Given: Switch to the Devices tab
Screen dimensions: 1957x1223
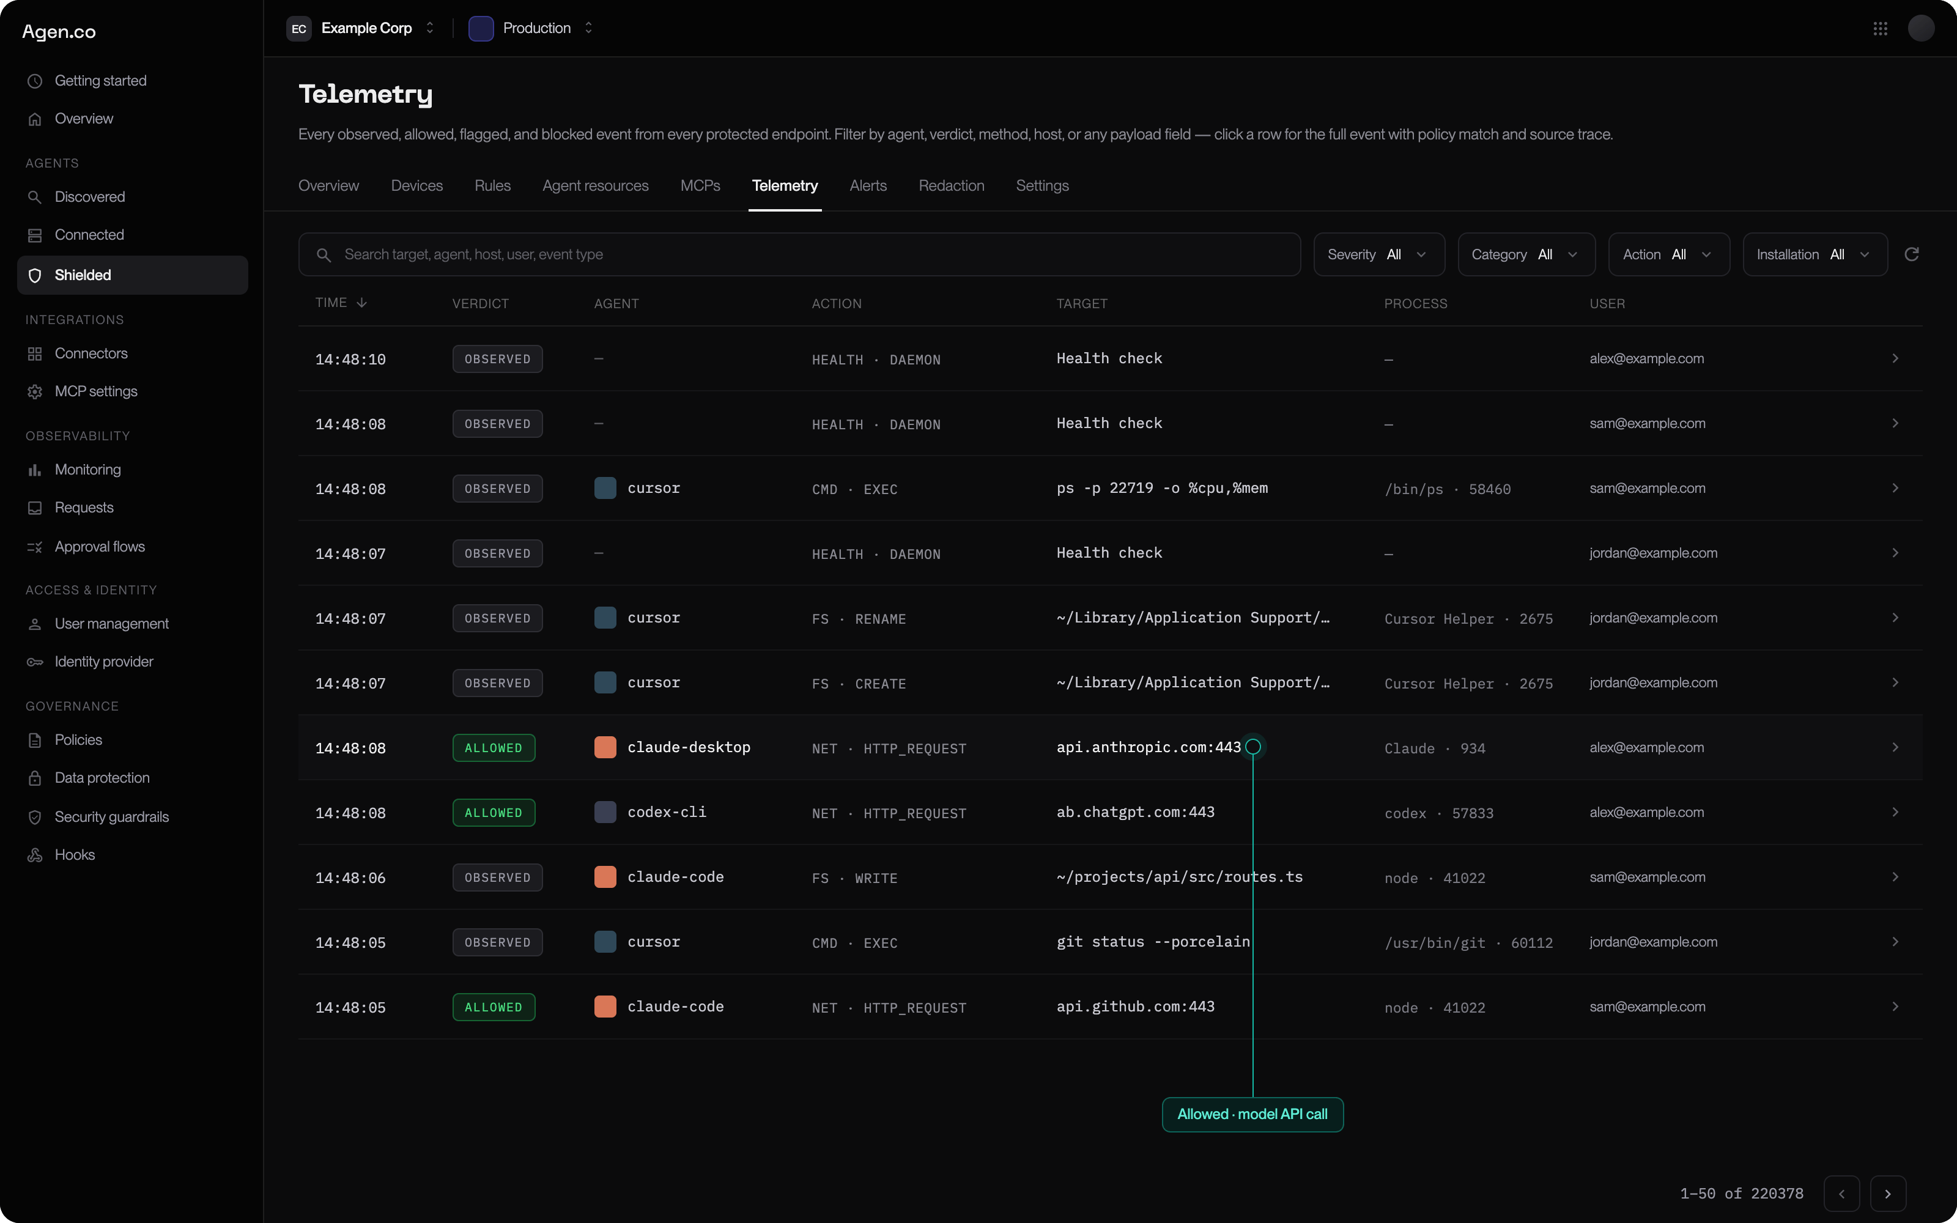Looking at the screenshot, I should click(x=416, y=186).
